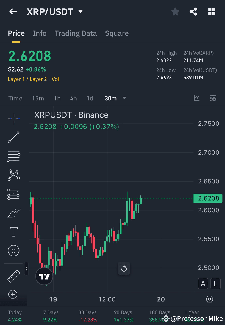Open the Info tab
Viewport: 225px width, 325px height.
point(39,33)
